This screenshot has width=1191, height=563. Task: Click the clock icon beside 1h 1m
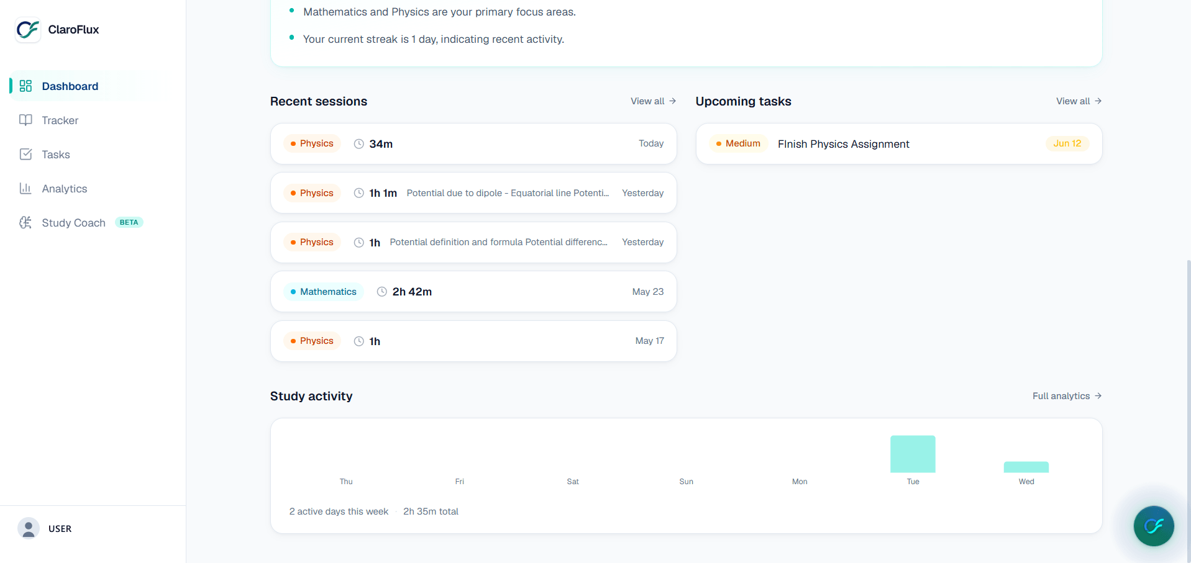pos(358,193)
